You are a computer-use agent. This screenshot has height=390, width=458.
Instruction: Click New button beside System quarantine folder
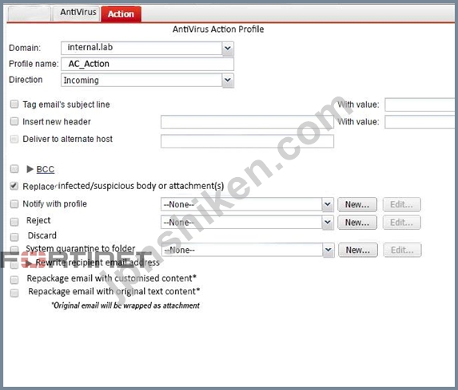pos(358,250)
